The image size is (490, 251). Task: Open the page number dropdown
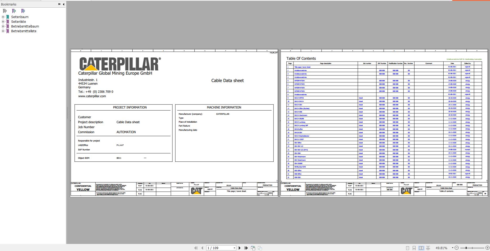[234, 248]
